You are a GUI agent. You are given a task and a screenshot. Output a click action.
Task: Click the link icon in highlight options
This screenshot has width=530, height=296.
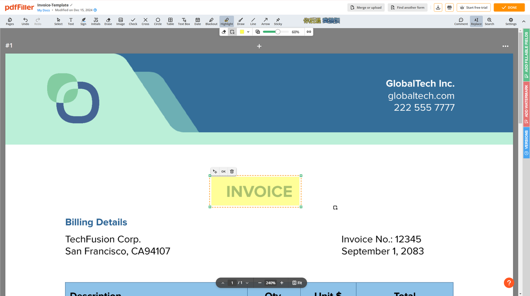click(308, 32)
